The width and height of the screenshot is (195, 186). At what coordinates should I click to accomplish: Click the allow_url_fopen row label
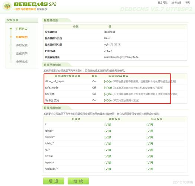55,81
